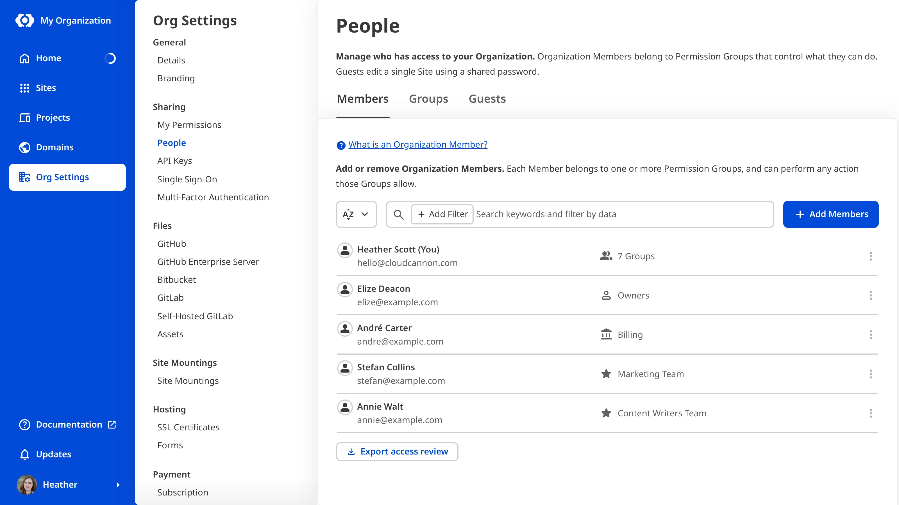The image size is (899, 505).
Task: Open options menu for Annie Walt
Action: 870,413
